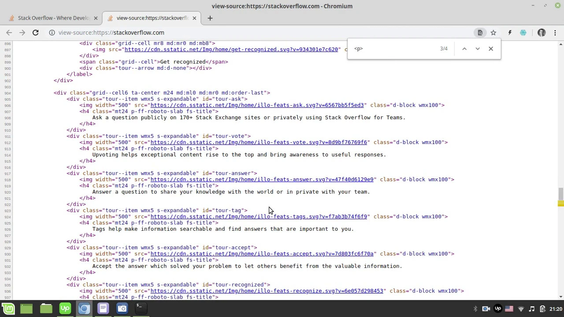Focus the Chromium taskbar icon
The image size is (564, 317).
[x=84, y=309]
